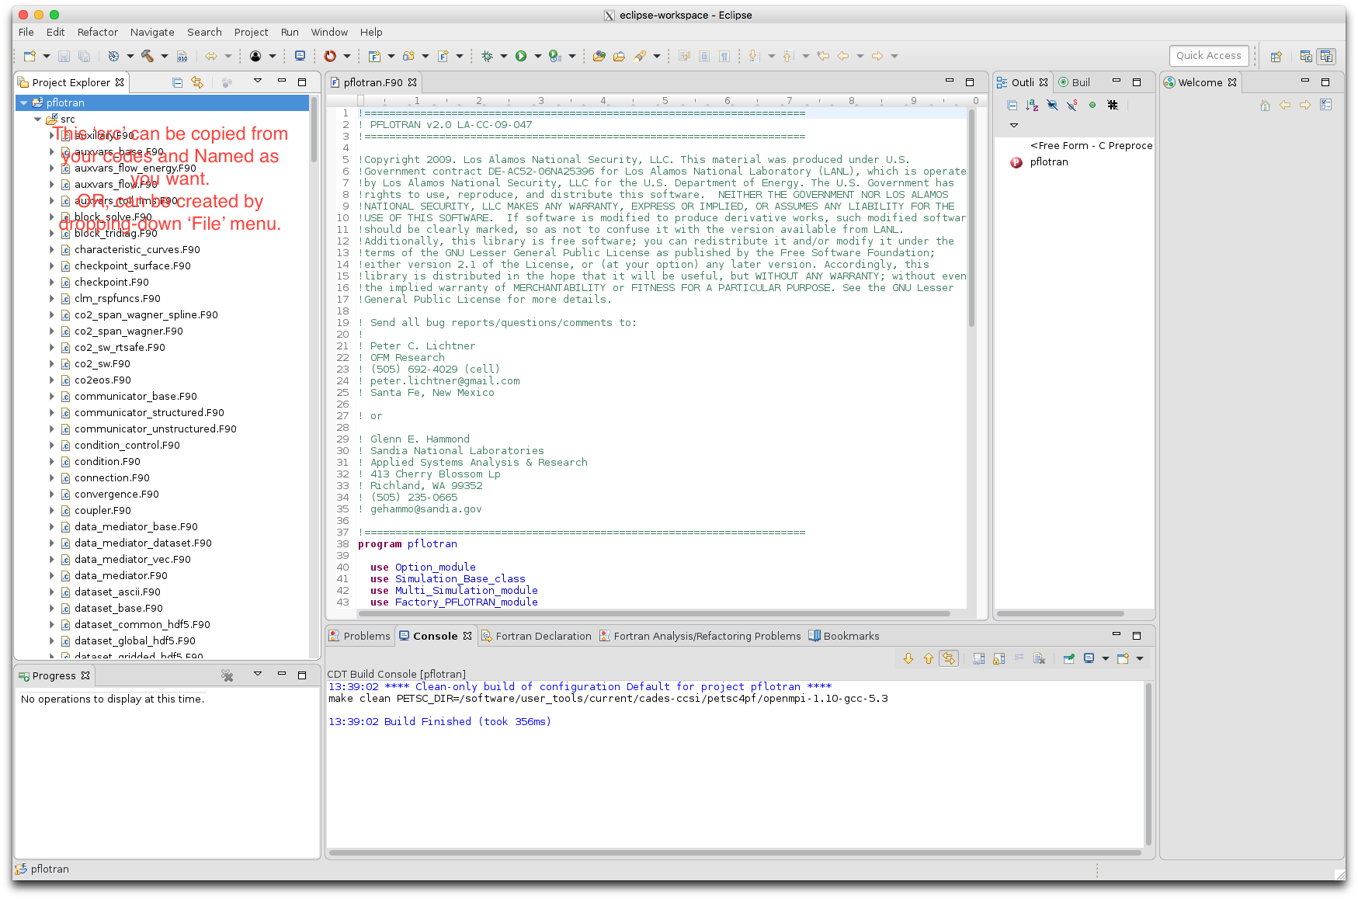Open the convergence.F90 file in the tree
Viewport: 1358px width, 899px height.
116,495
